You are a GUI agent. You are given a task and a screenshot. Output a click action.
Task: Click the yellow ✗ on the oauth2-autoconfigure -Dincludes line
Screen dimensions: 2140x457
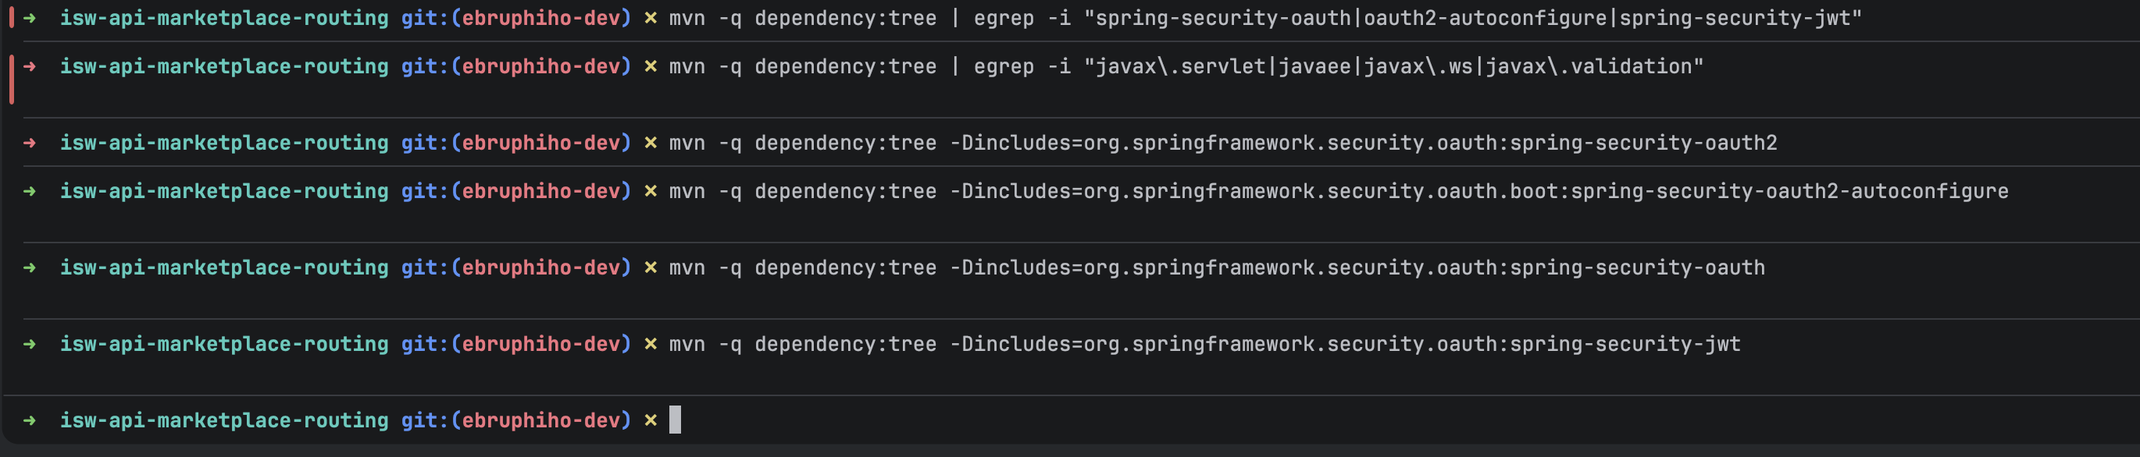(651, 192)
